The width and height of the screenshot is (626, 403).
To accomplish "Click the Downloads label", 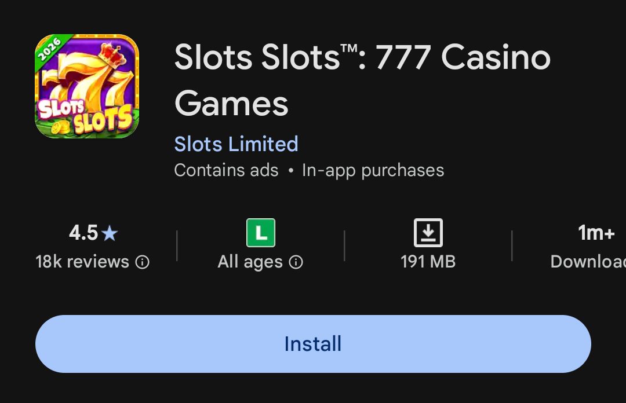I will (x=588, y=262).
